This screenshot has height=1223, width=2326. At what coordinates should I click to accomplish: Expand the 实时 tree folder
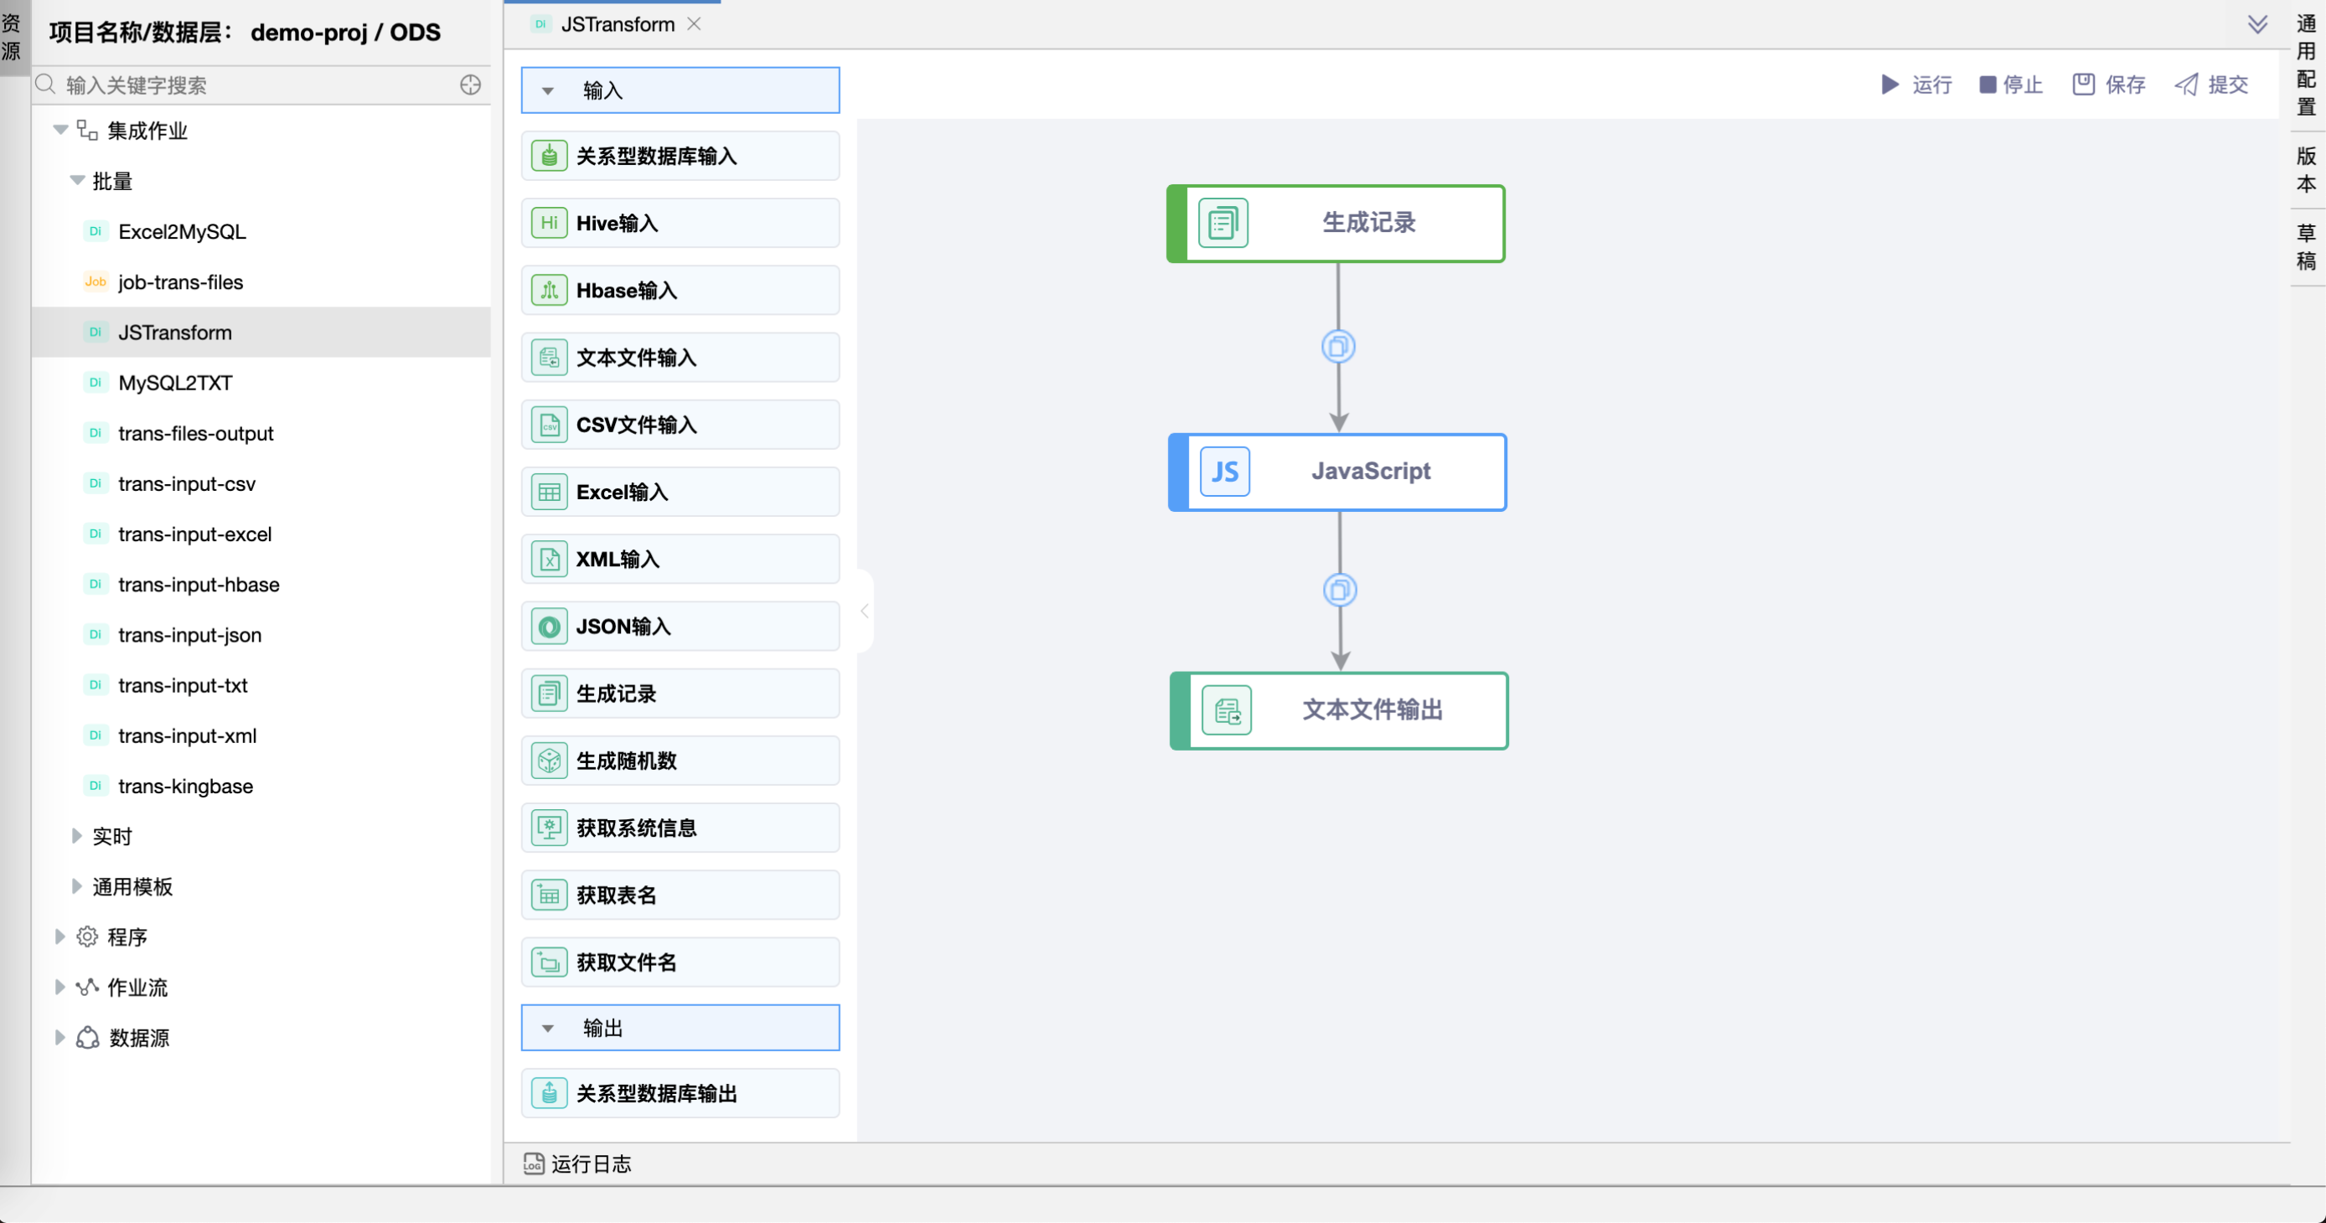pyautogui.click(x=77, y=836)
